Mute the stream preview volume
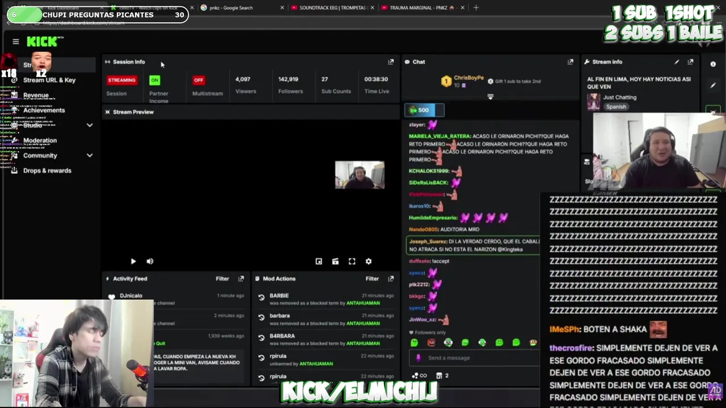 click(x=150, y=261)
